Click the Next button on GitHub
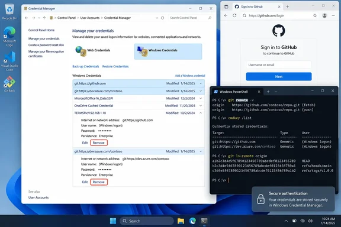Image resolution: width=341 pixels, height=227 pixels. pyautogui.click(x=279, y=76)
